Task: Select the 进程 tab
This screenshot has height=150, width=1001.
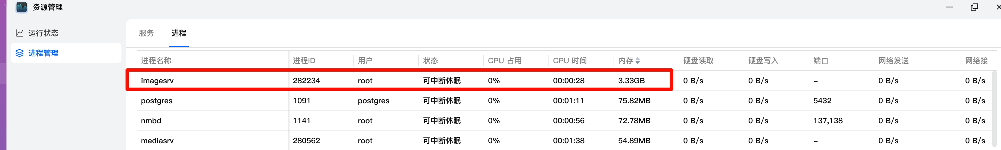Action: tap(179, 33)
